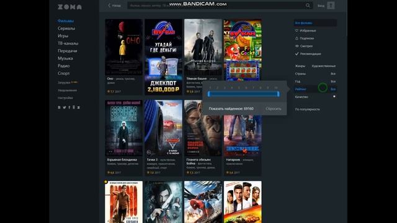The height and width of the screenshot is (223, 397).
Task: Click the Подписки label
Action: 306,38
